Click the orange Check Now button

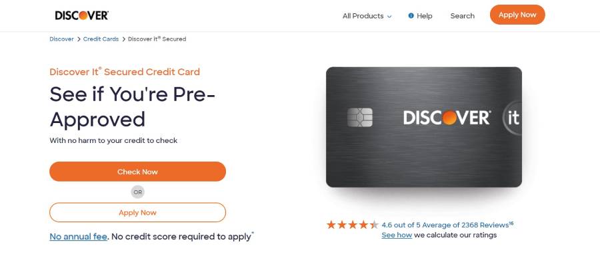click(138, 172)
